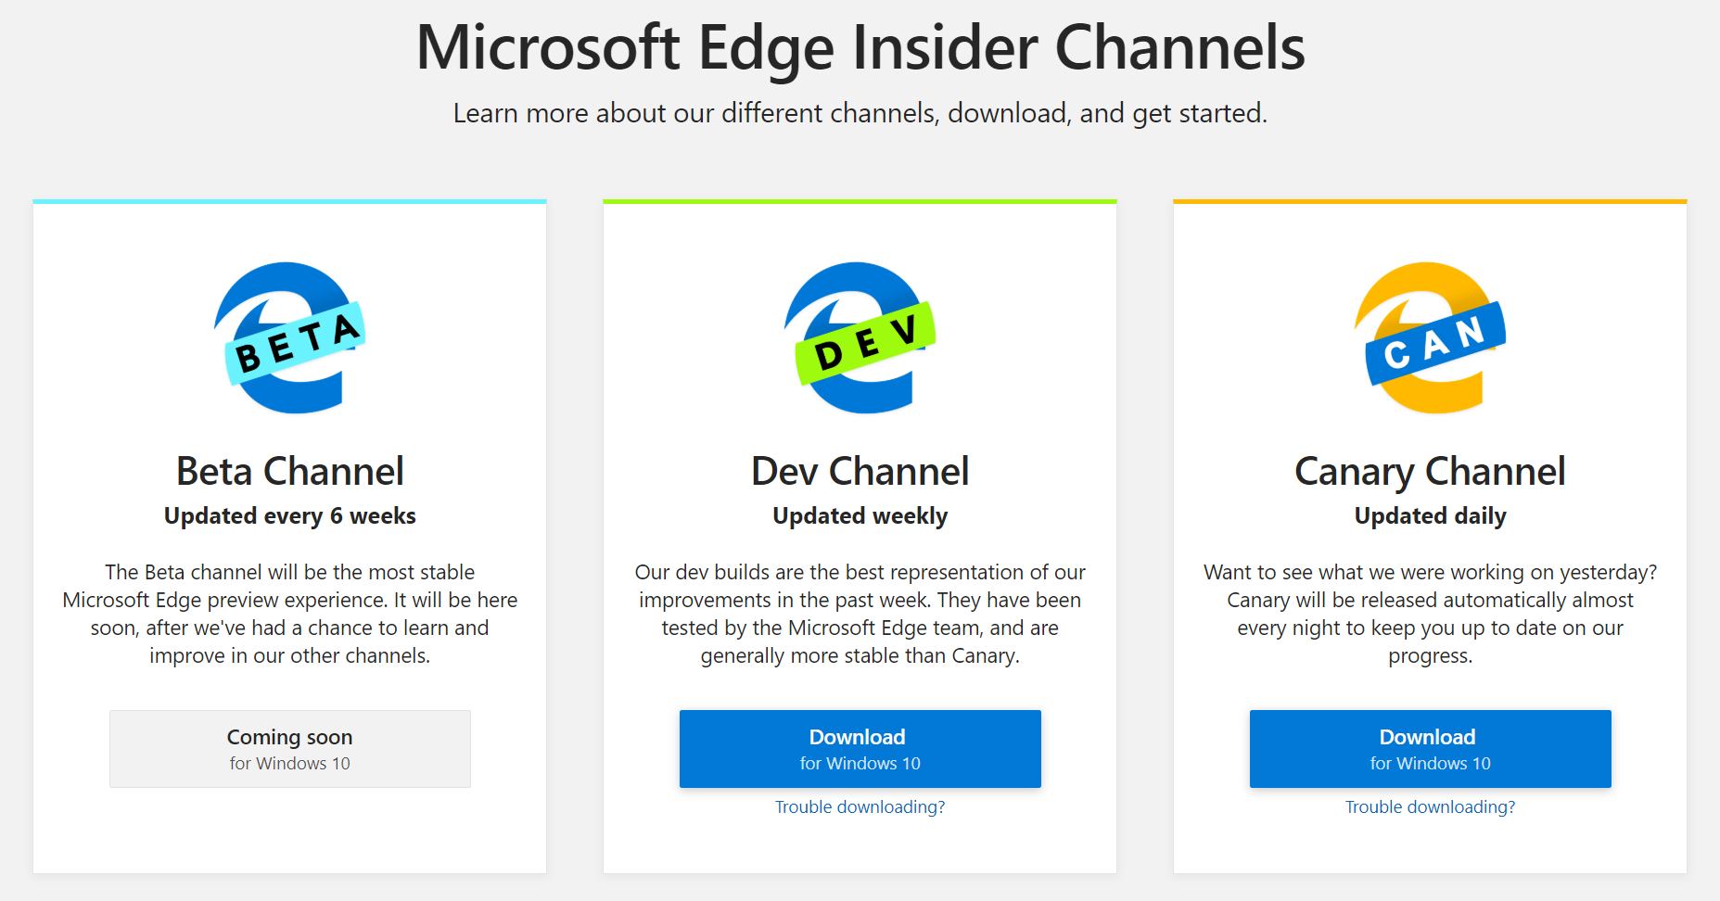Click the Beta channel description paragraph
This screenshot has height=901, width=1720.
[289, 614]
